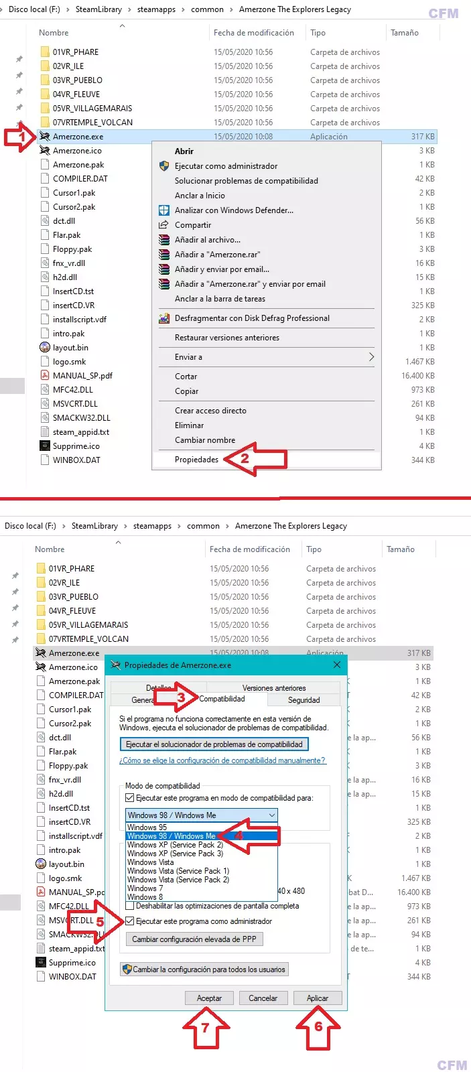
Task: Click chevron after common in the Explorer path behind Properties
Action: 227,526
